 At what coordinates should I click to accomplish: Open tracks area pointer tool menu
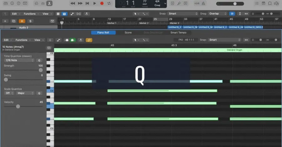coord(137,14)
